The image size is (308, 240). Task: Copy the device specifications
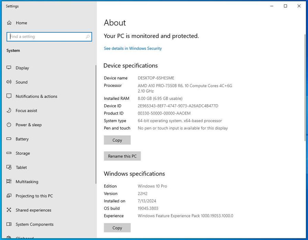117,140
